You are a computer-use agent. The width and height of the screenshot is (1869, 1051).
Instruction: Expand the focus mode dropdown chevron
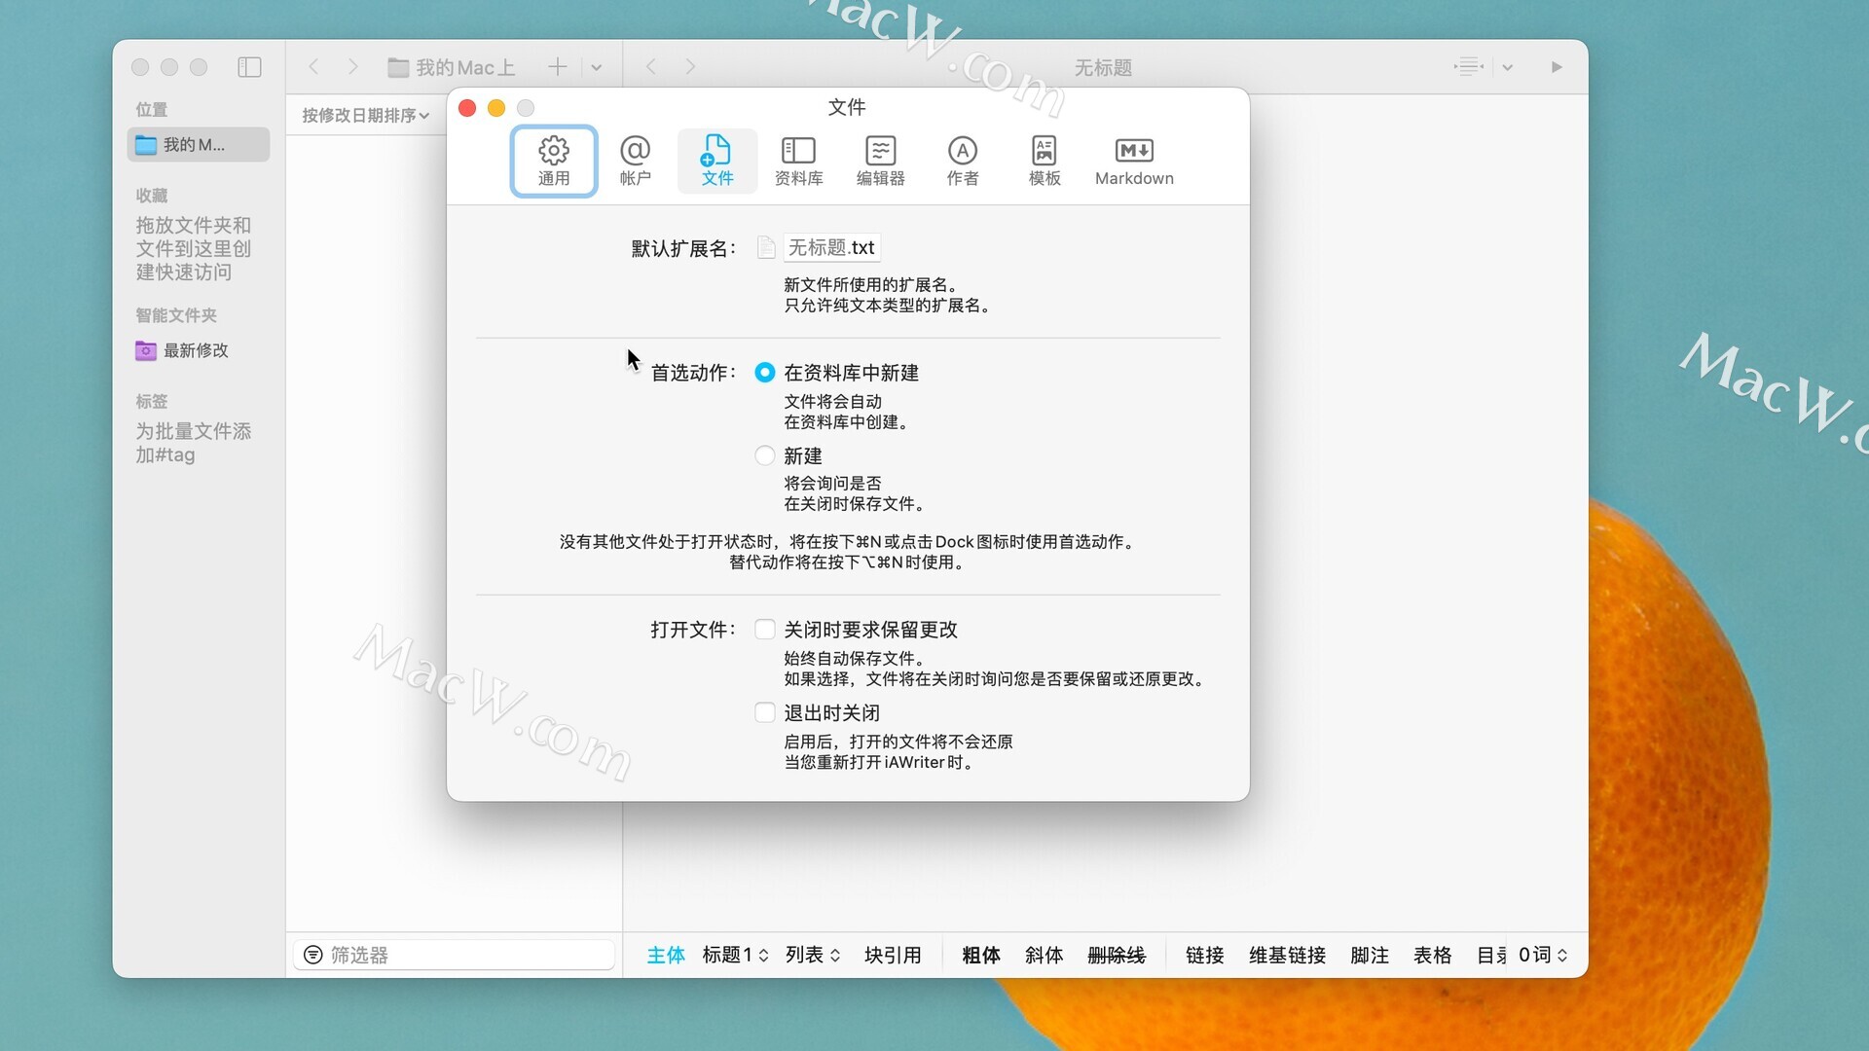coord(1507,67)
